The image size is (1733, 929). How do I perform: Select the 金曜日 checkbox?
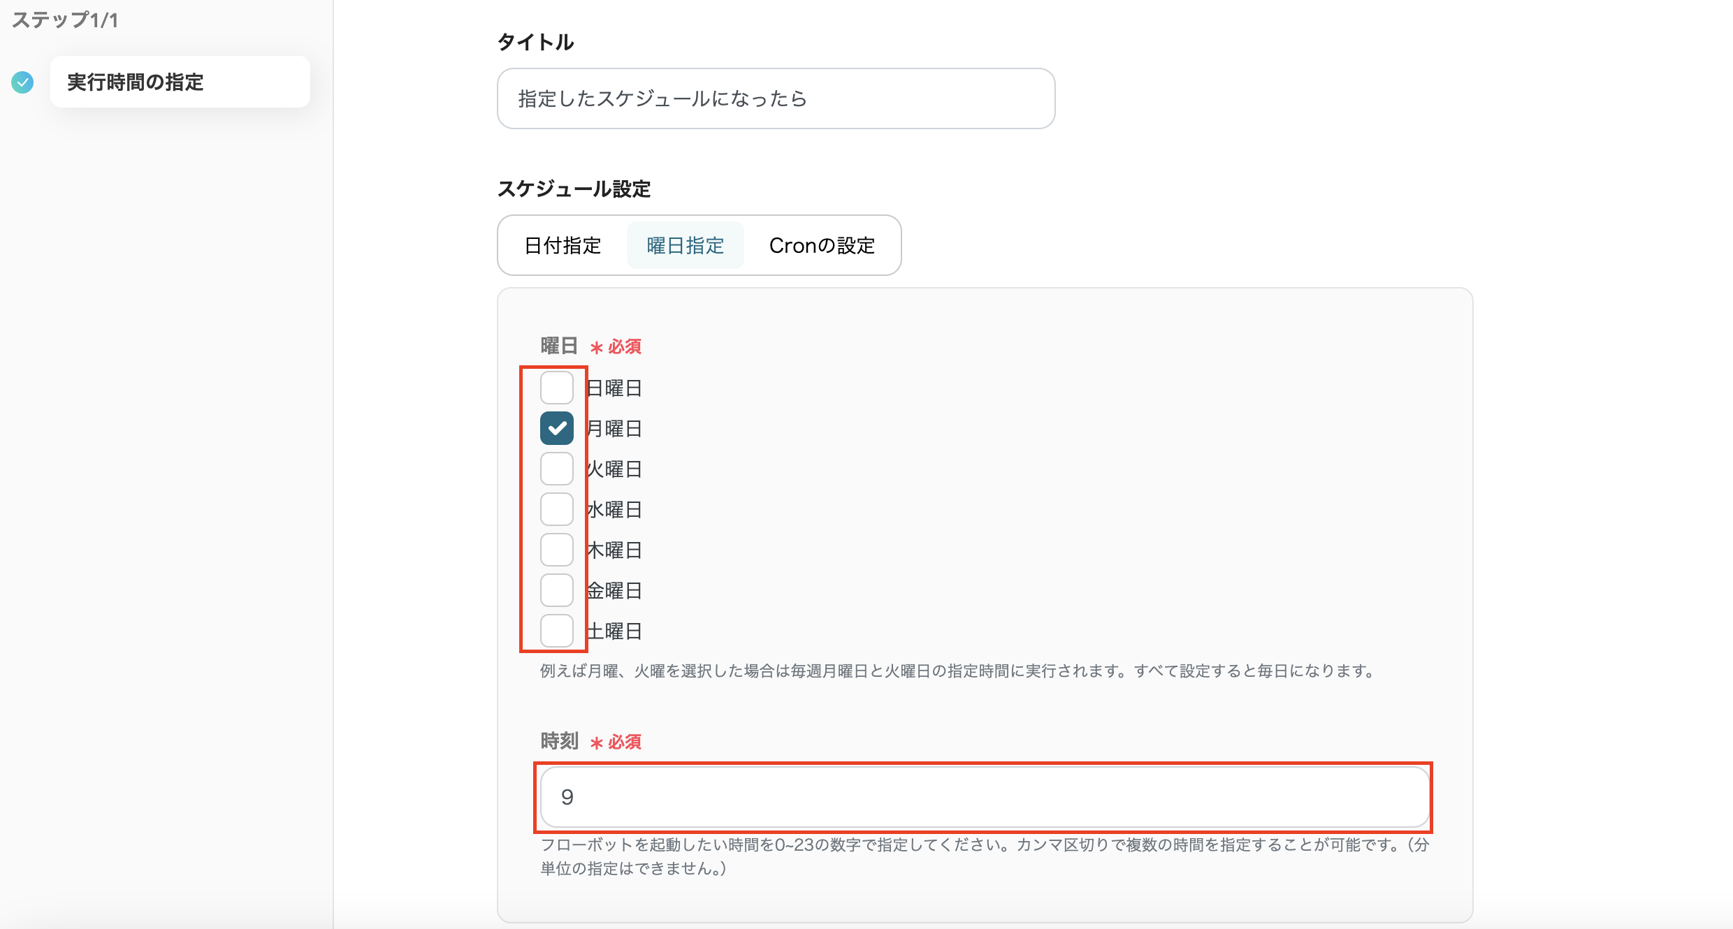pyautogui.click(x=556, y=590)
